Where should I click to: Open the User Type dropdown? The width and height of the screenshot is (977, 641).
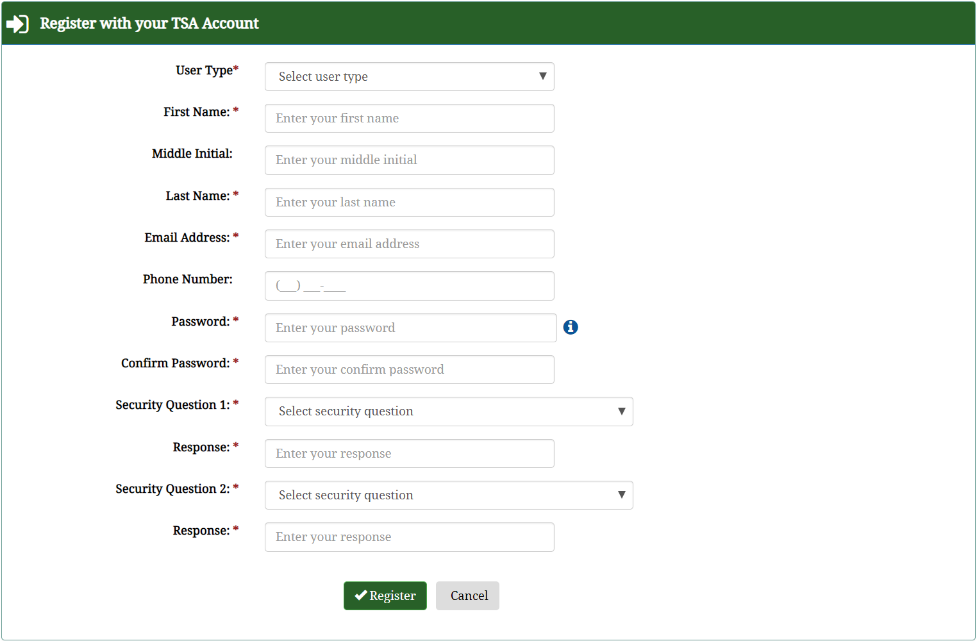pyautogui.click(x=409, y=77)
